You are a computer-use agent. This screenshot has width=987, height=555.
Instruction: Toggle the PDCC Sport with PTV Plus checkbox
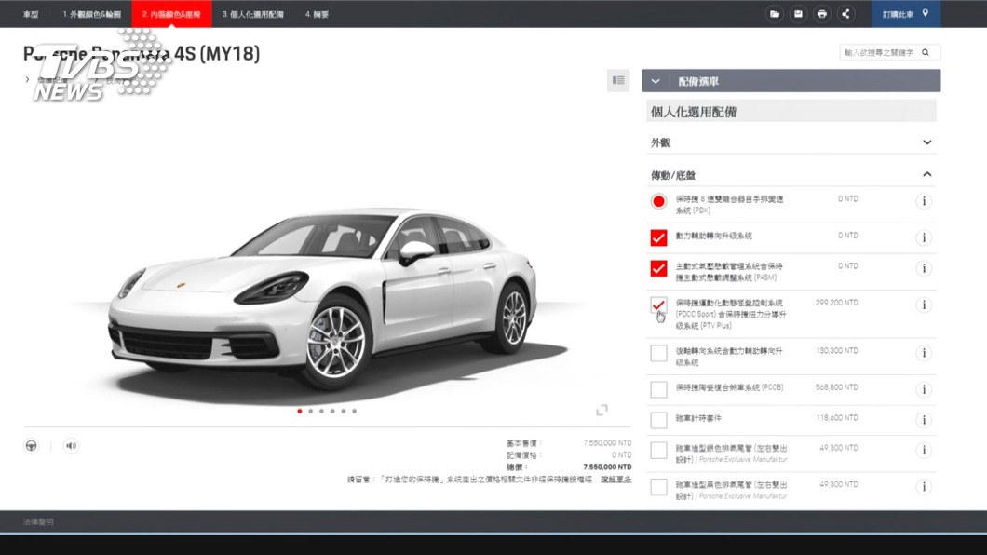[x=658, y=305]
